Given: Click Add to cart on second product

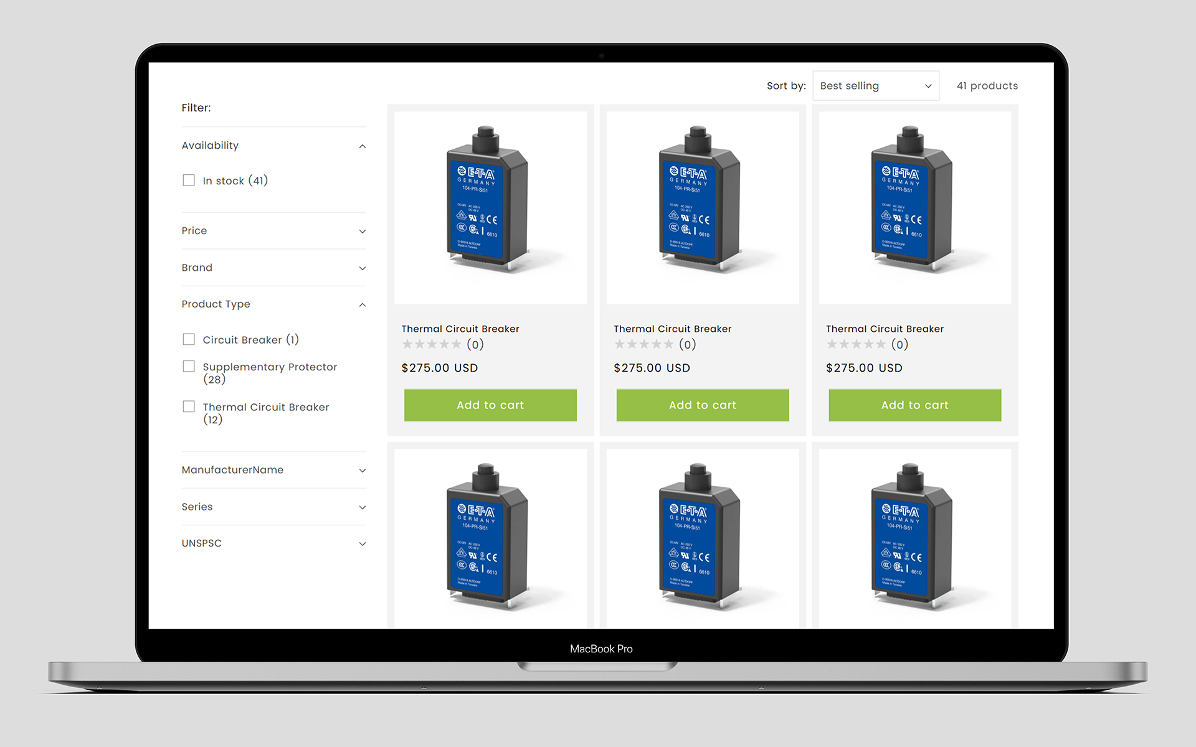Looking at the screenshot, I should [x=702, y=405].
